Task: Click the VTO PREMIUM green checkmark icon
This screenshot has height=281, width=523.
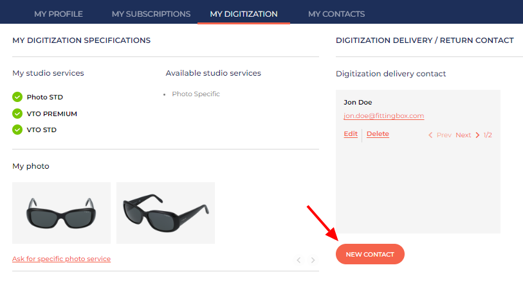Action: coord(17,114)
